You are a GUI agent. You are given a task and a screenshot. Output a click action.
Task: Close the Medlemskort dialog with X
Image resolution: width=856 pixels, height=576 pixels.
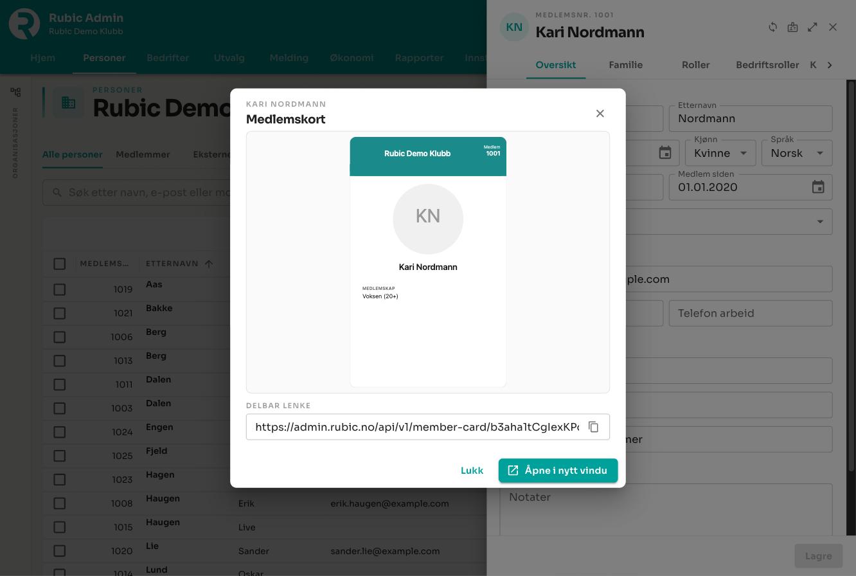point(600,114)
